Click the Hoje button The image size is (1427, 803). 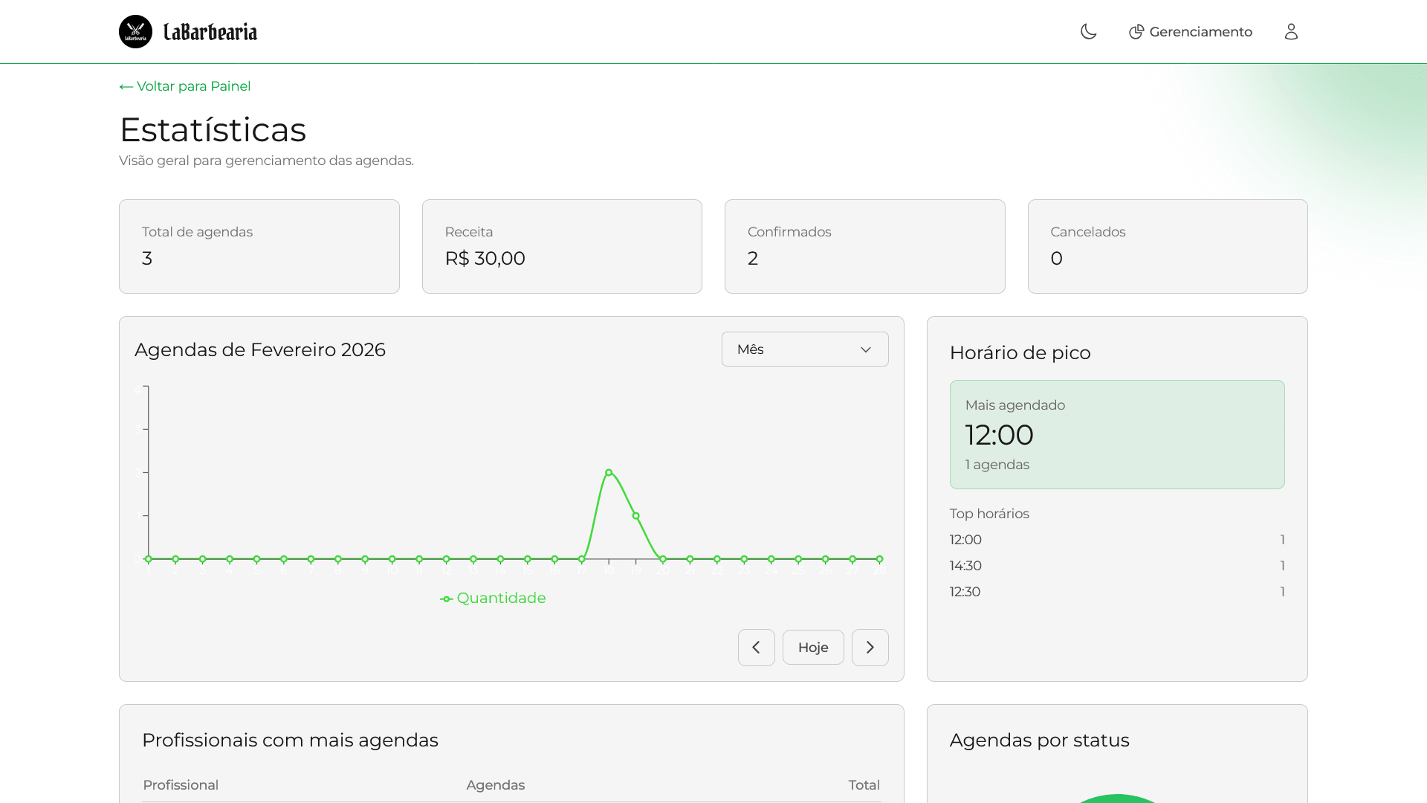(x=813, y=648)
